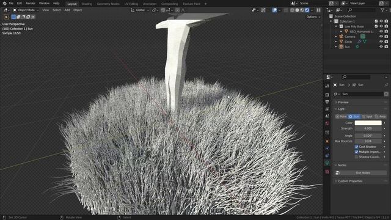391x220 pixels.
Task: Pause the viewport render preview
Action: (x=318, y=10)
